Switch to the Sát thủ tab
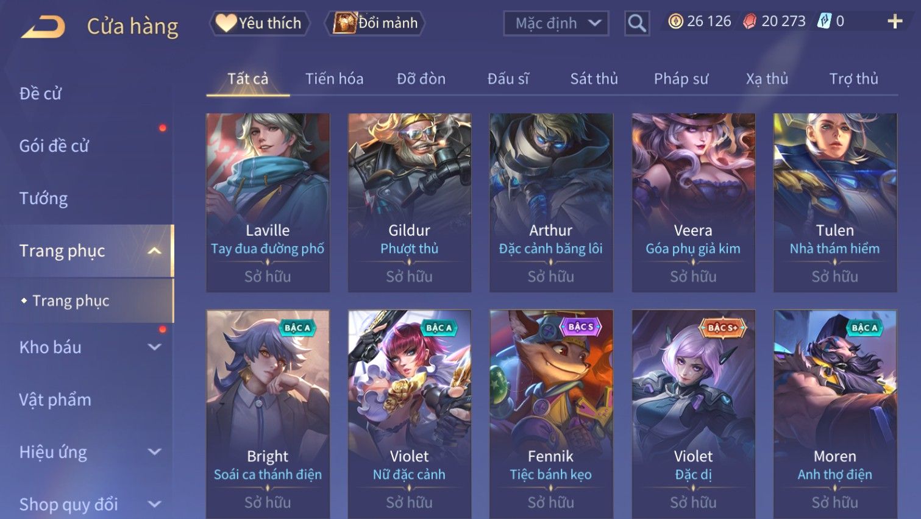 pyautogui.click(x=594, y=79)
